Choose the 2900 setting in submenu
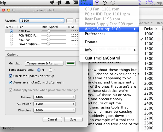This screenshot has width=163, height=132. [150, 128]
